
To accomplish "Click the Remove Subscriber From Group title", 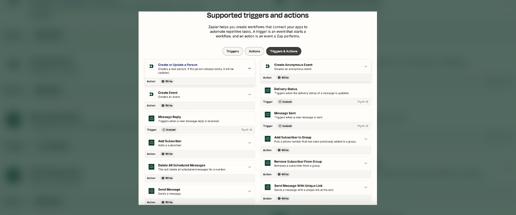I will point(298,161).
